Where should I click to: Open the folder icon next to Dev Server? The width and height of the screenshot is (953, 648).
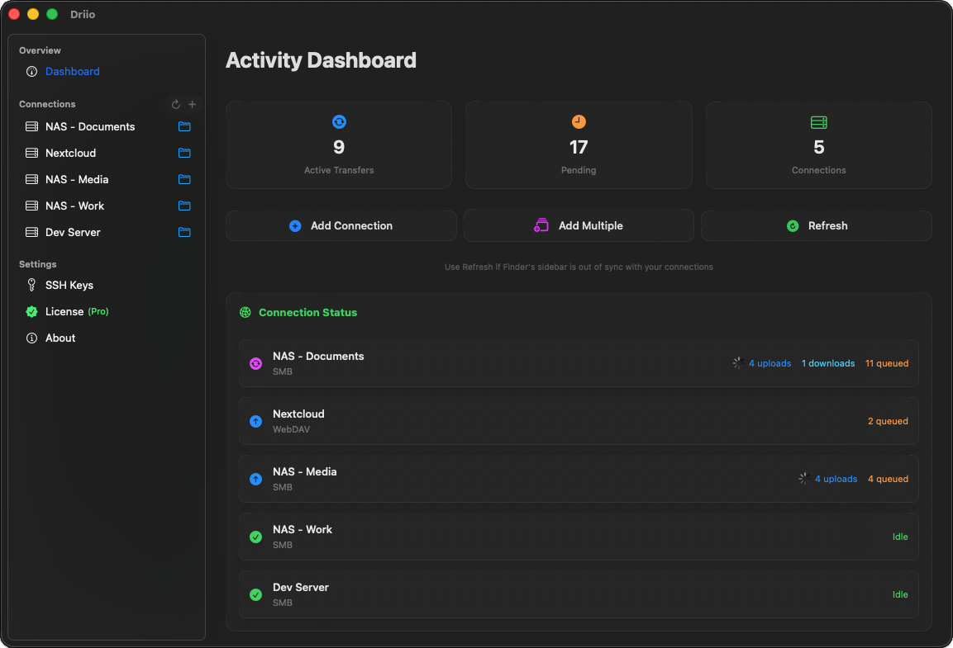(183, 232)
